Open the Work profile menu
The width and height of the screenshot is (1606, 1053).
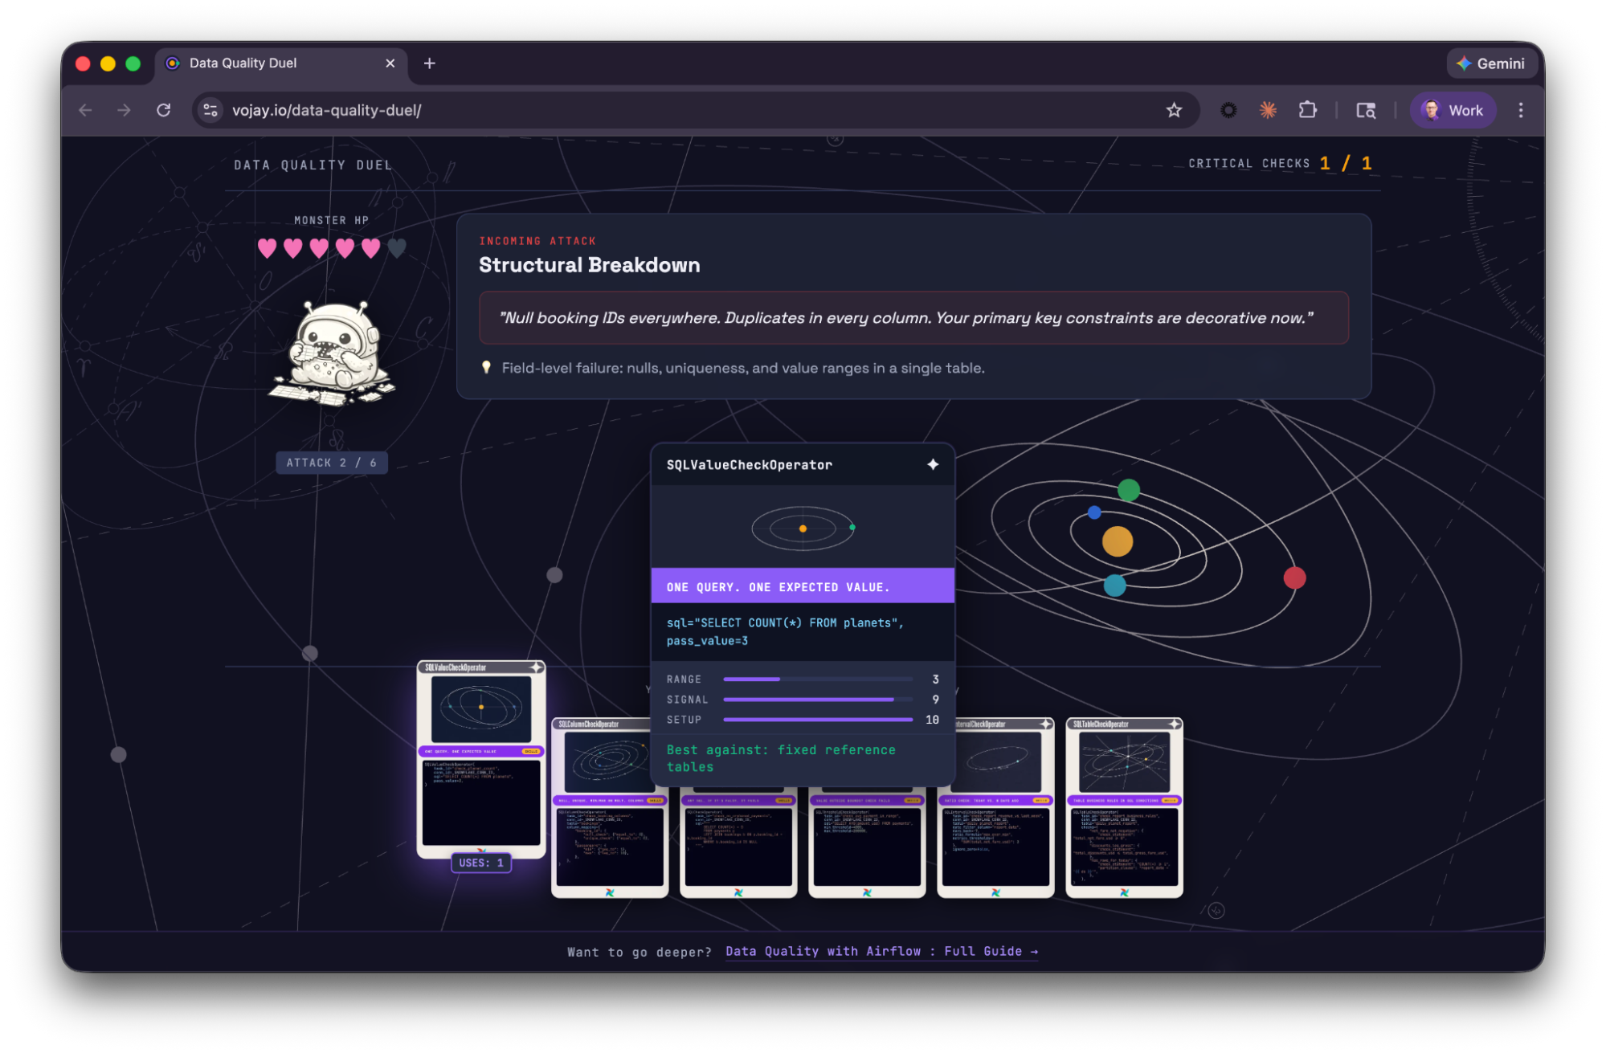1453,110
